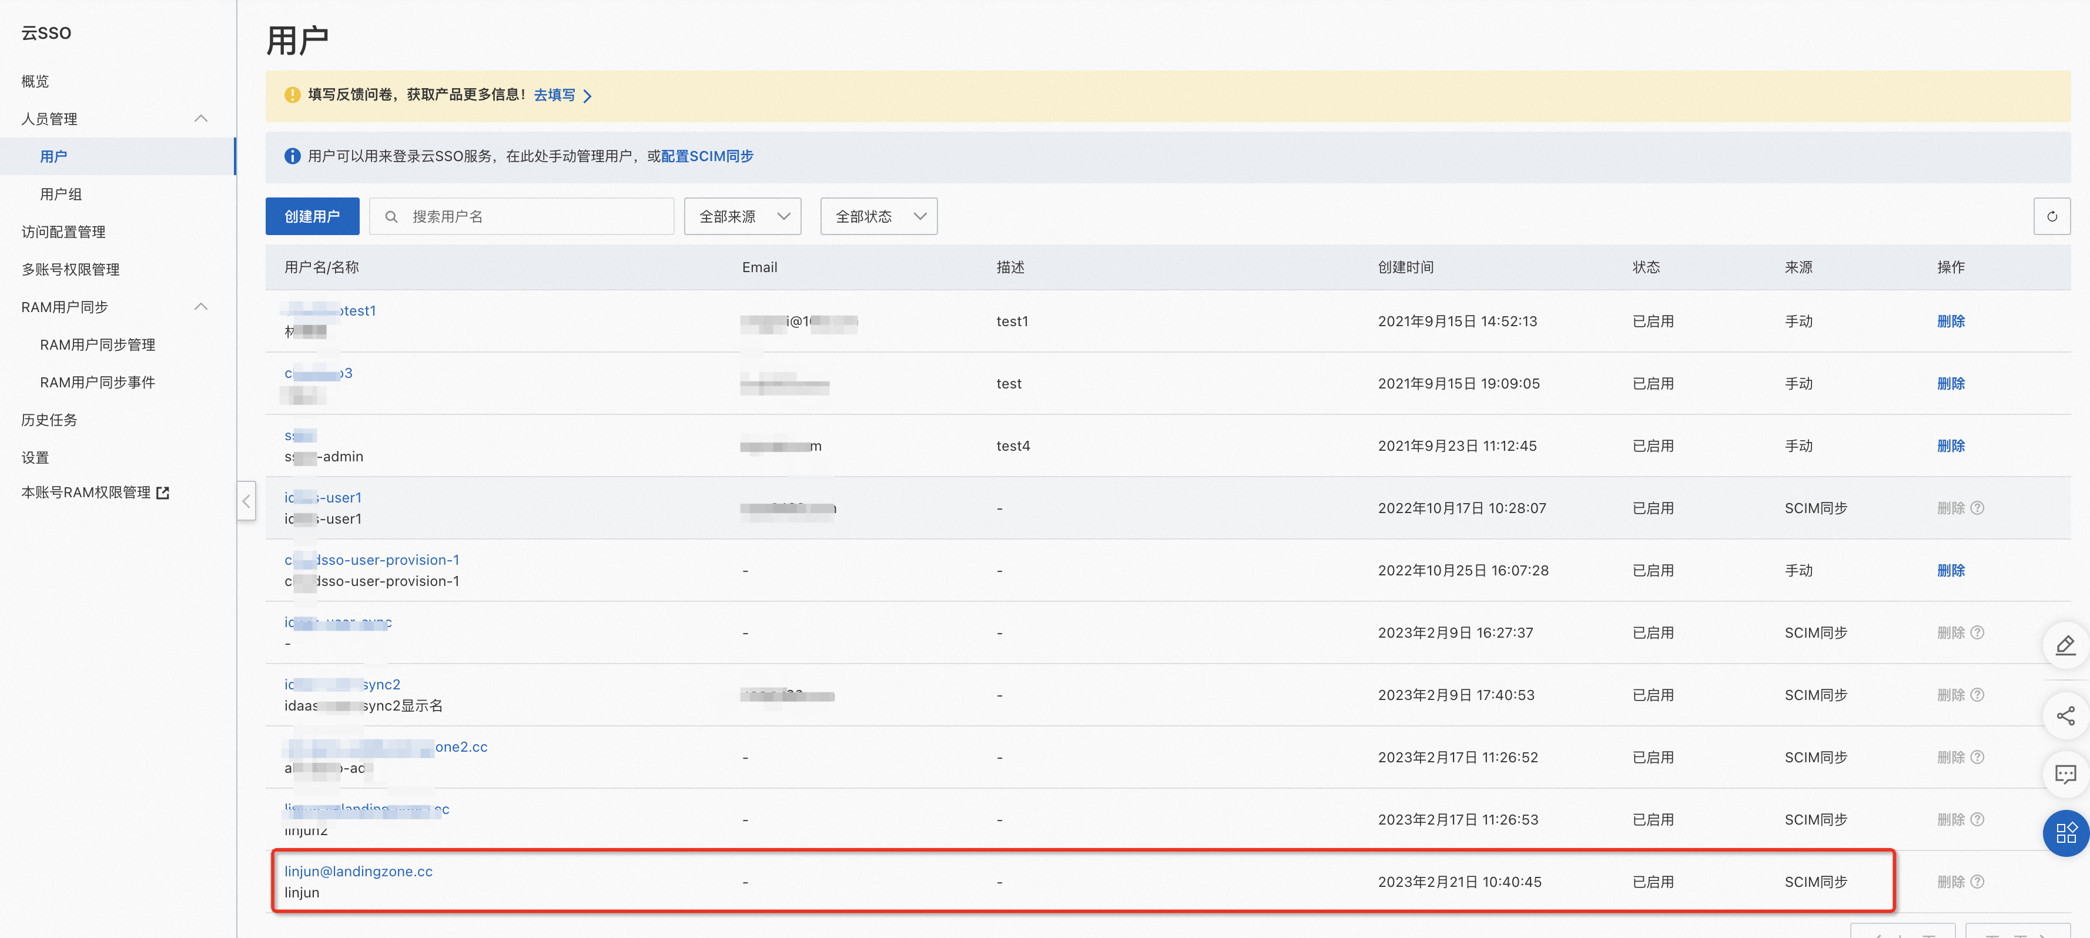Click the edit pencil floating icon
Viewport: 2090px width, 938px height.
click(x=2065, y=645)
